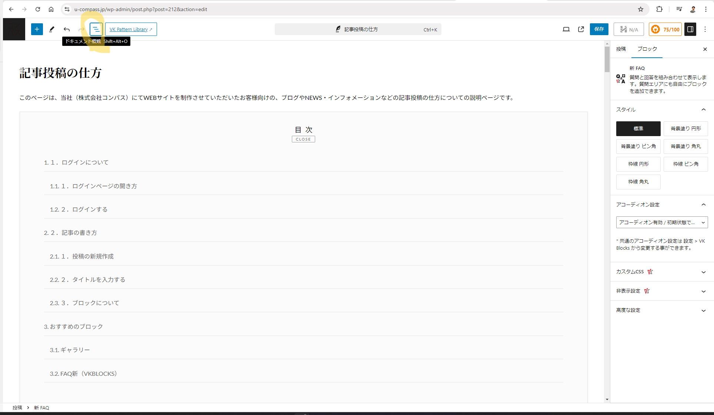Toggle the settings sidebar panel icon

pos(690,29)
